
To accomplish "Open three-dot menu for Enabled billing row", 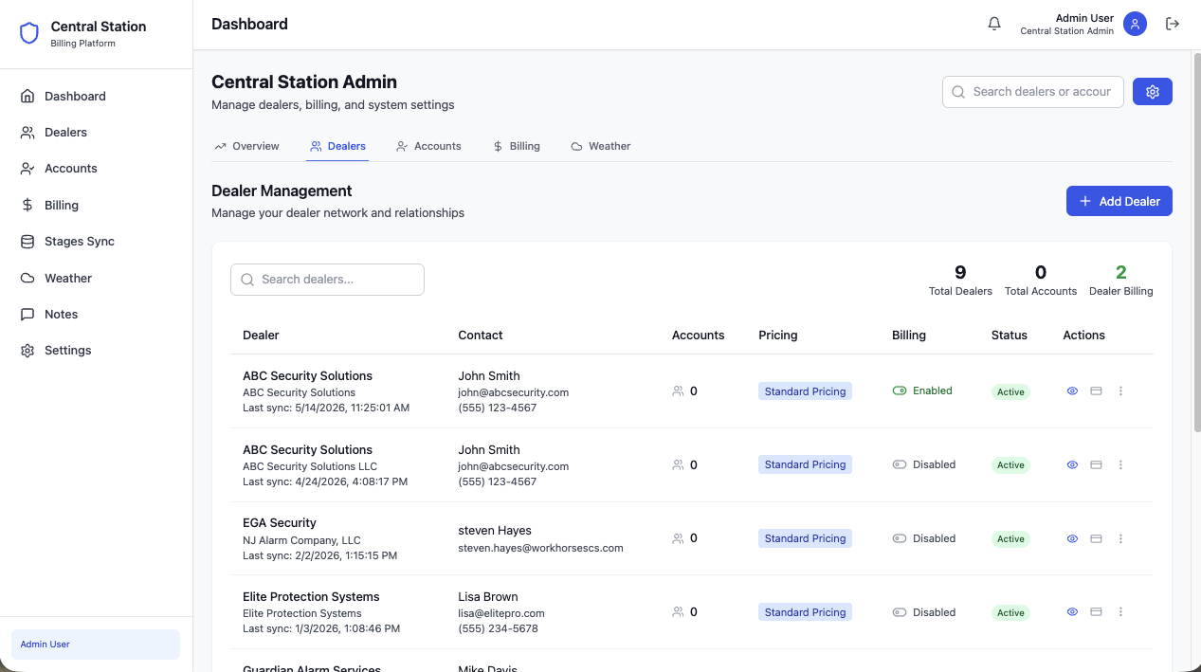I will 1120,390.
